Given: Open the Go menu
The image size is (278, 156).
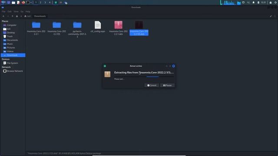Looking at the screenshot, I should click(22, 12).
